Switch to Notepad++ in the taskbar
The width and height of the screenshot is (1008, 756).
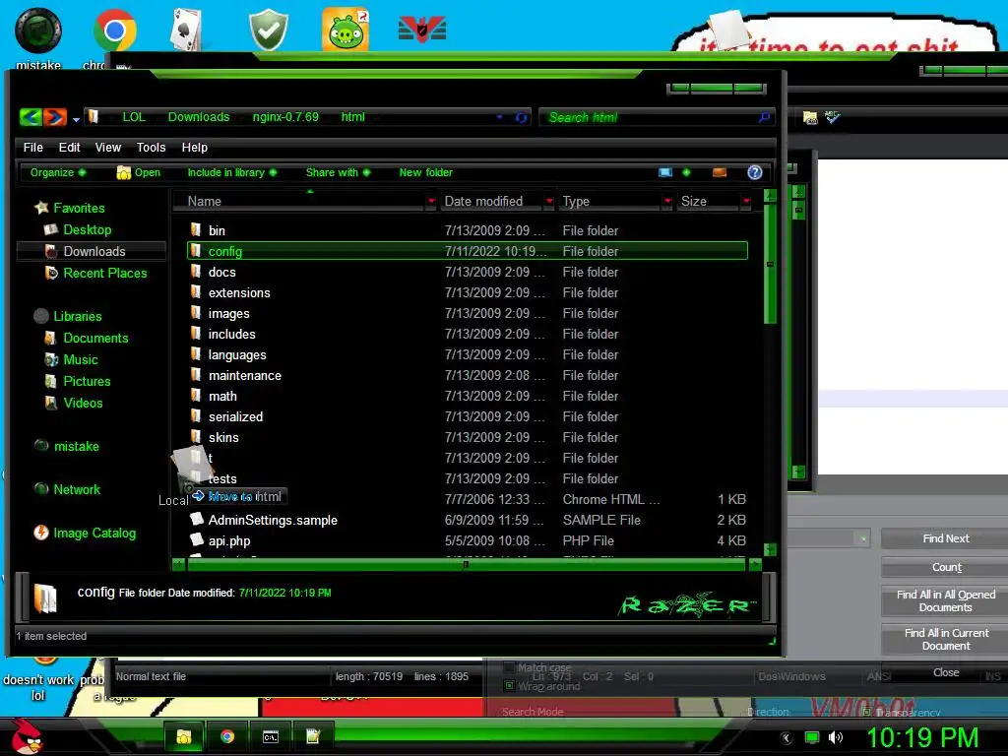(x=313, y=736)
